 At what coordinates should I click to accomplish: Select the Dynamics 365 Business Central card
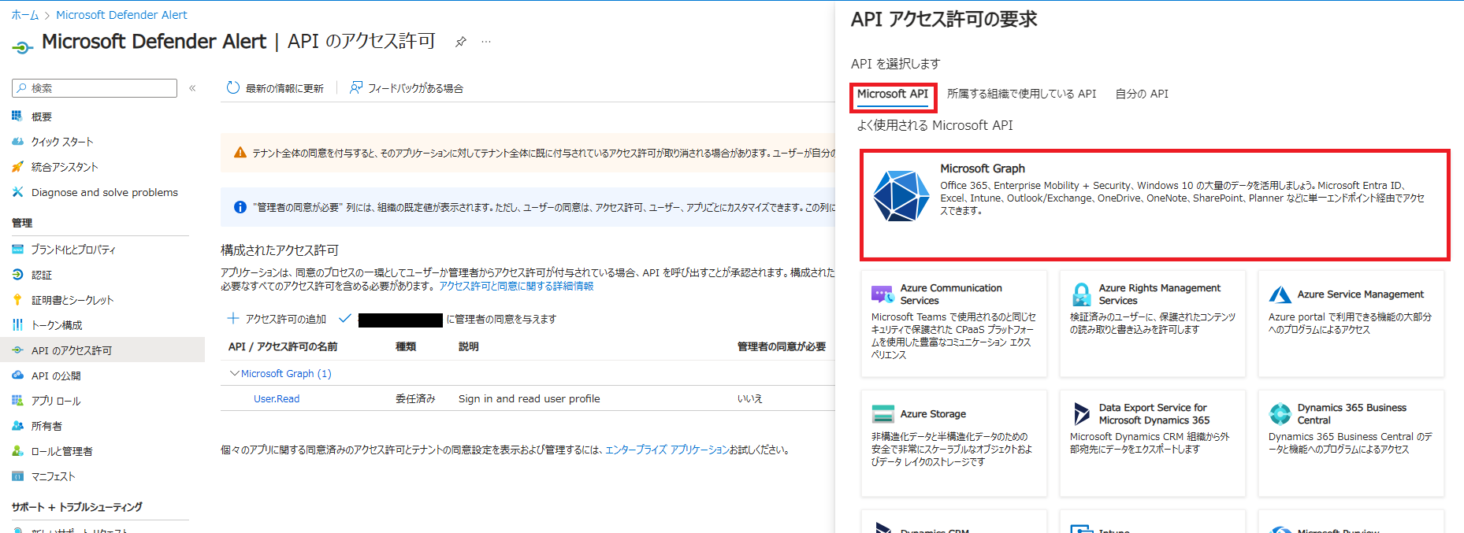coord(1351,443)
